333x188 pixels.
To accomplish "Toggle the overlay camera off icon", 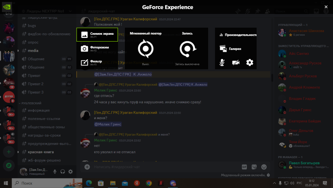I will pyautogui.click(x=236, y=63).
